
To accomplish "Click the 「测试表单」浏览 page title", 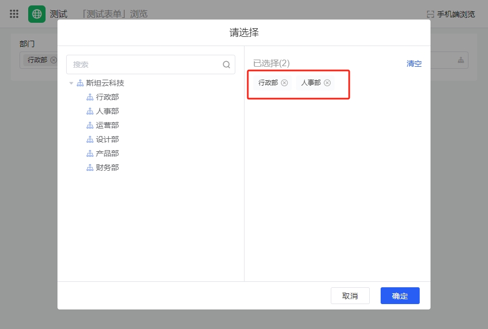I will (x=114, y=14).
